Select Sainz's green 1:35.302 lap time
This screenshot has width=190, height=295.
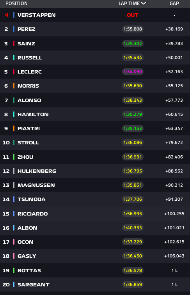pyautogui.click(x=133, y=43)
